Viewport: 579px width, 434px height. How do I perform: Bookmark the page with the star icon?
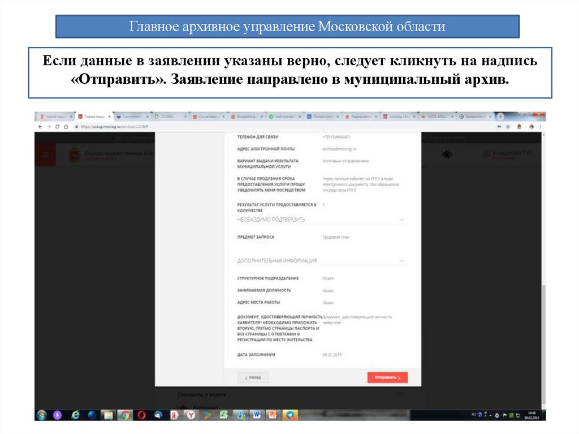508,126
